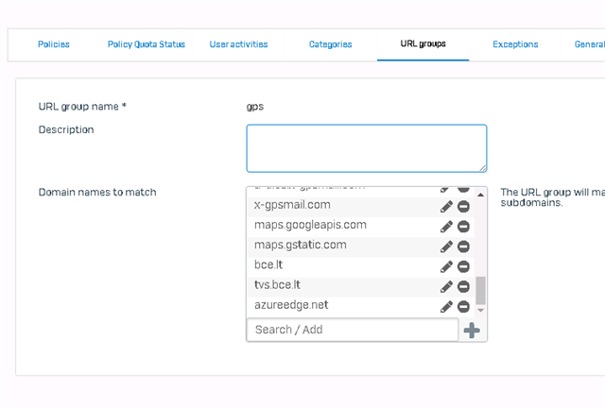Select the x-gpsmail.com row text

292,205
